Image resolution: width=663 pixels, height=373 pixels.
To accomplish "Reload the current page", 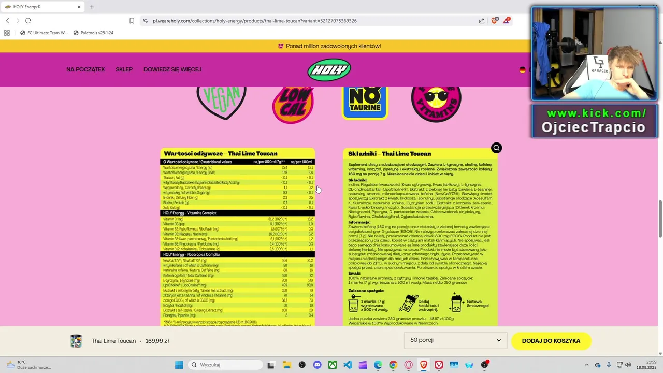I will 28,21.
